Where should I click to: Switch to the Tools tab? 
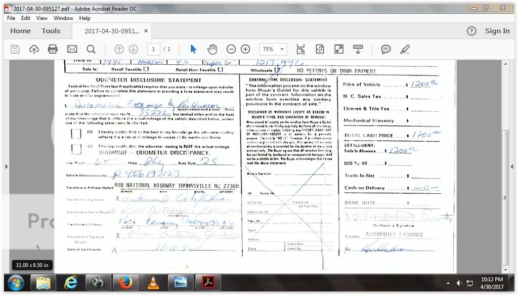click(x=51, y=31)
